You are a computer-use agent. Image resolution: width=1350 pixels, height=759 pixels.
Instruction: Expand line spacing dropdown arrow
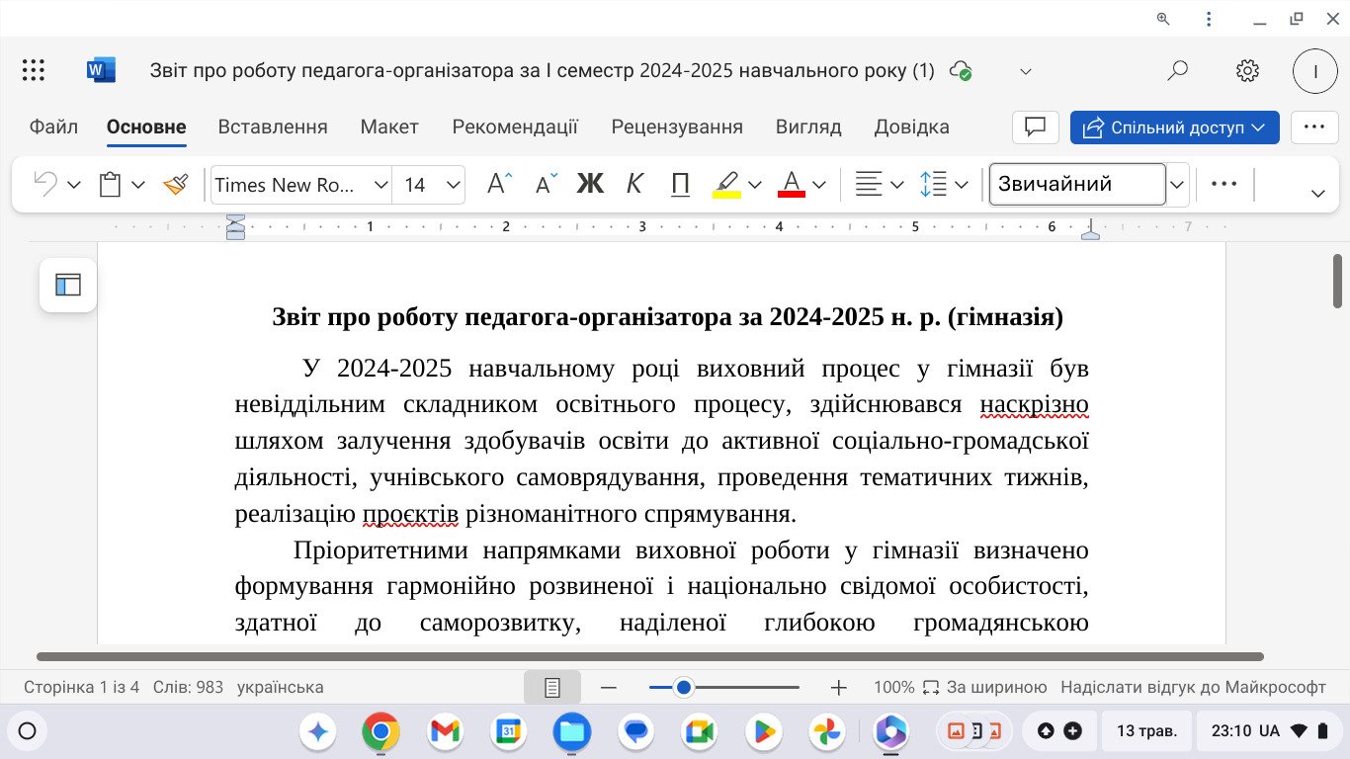click(x=961, y=185)
